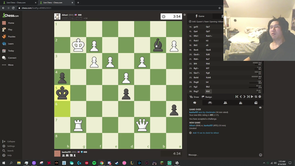The image size is (295, 166).
Task: Click 'Add 15 sec to clock for Aihori'
Action: [206, 133]
